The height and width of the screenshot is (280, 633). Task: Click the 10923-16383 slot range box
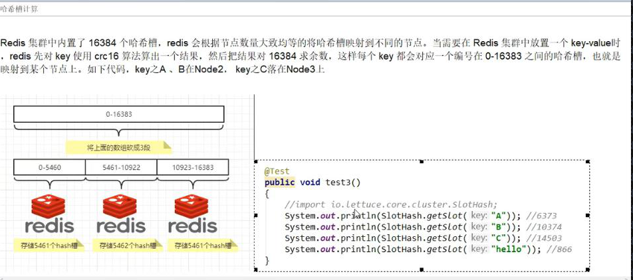[193, 167]
